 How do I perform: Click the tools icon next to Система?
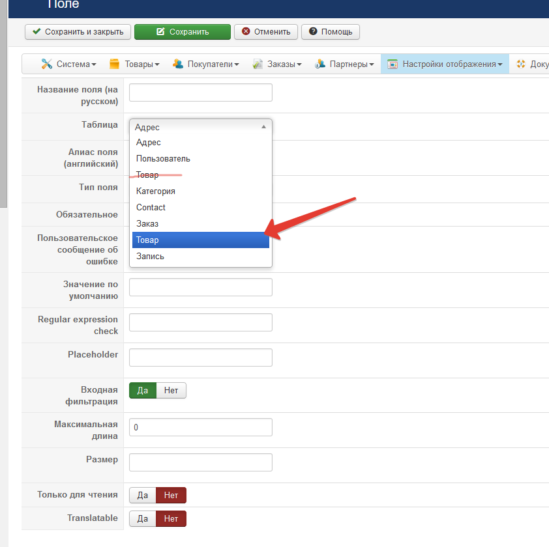tap(46, 64)
